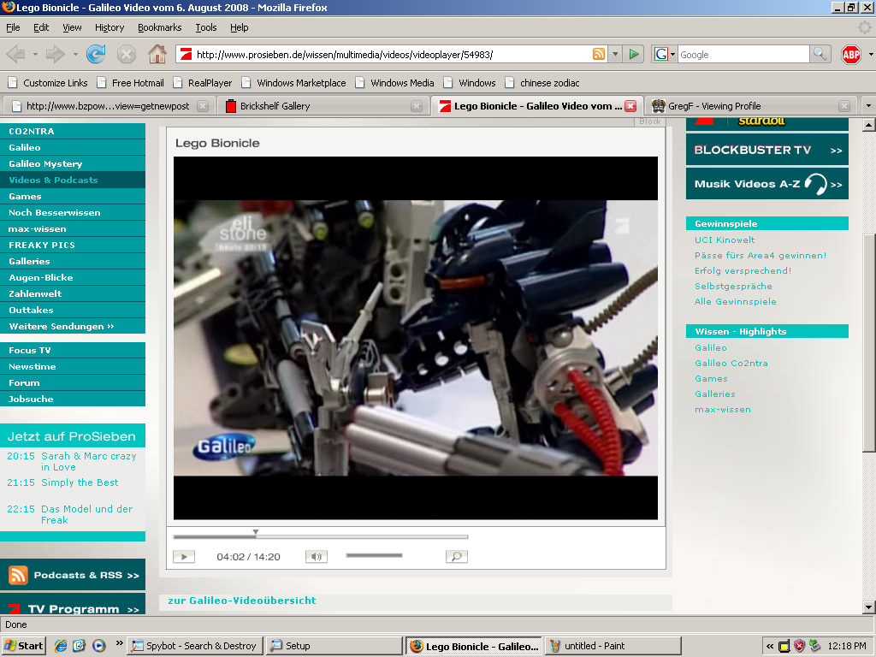
Task: Click the Stop loading button
Action: [127, 54]
